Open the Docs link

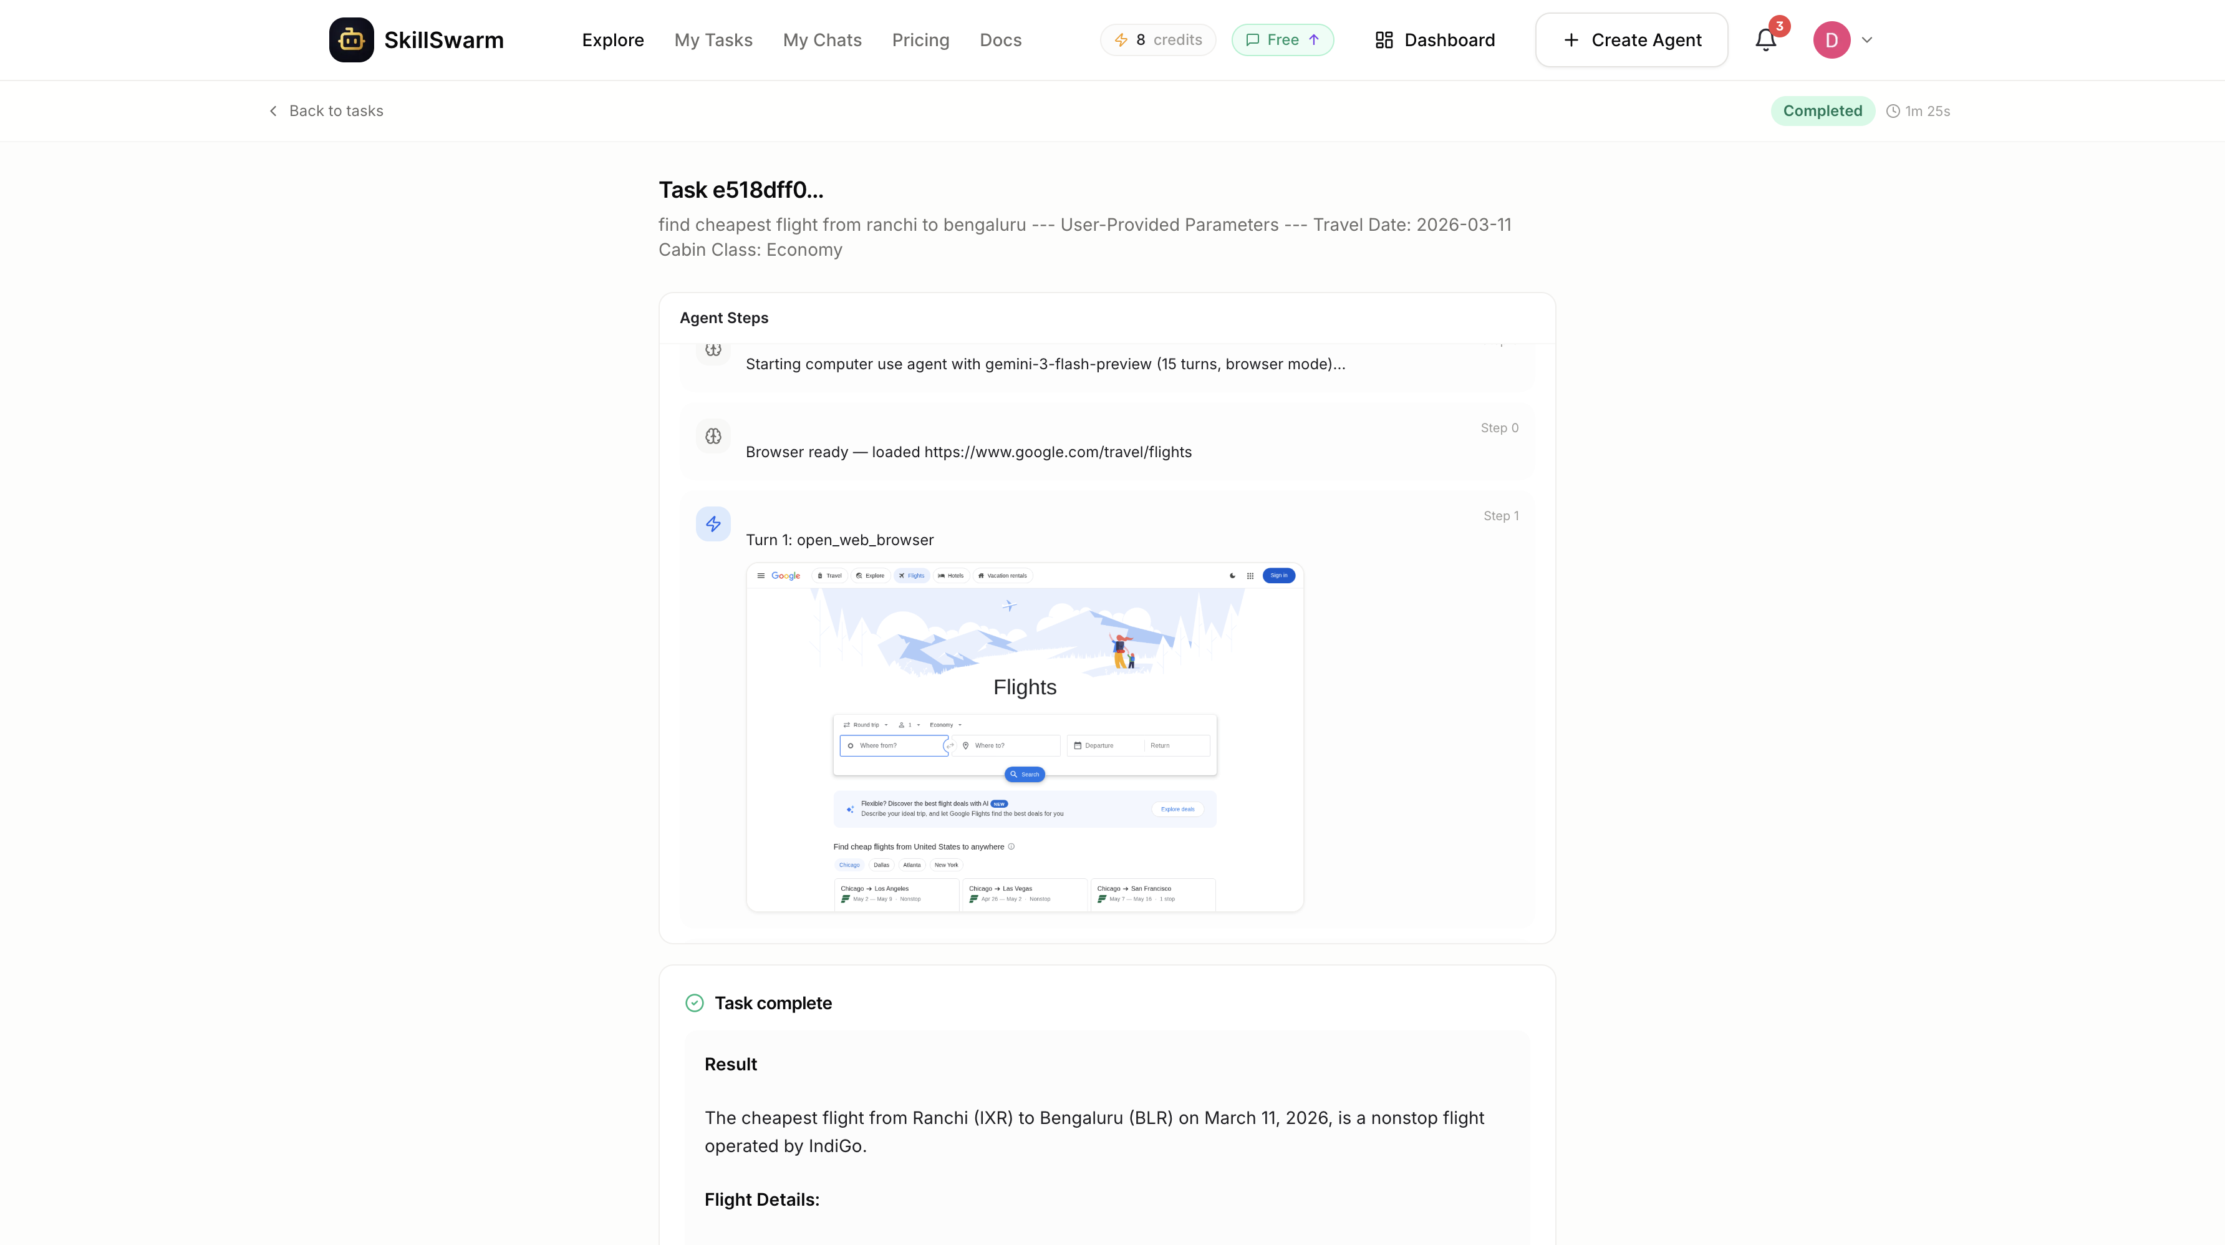coord(1000,40)
